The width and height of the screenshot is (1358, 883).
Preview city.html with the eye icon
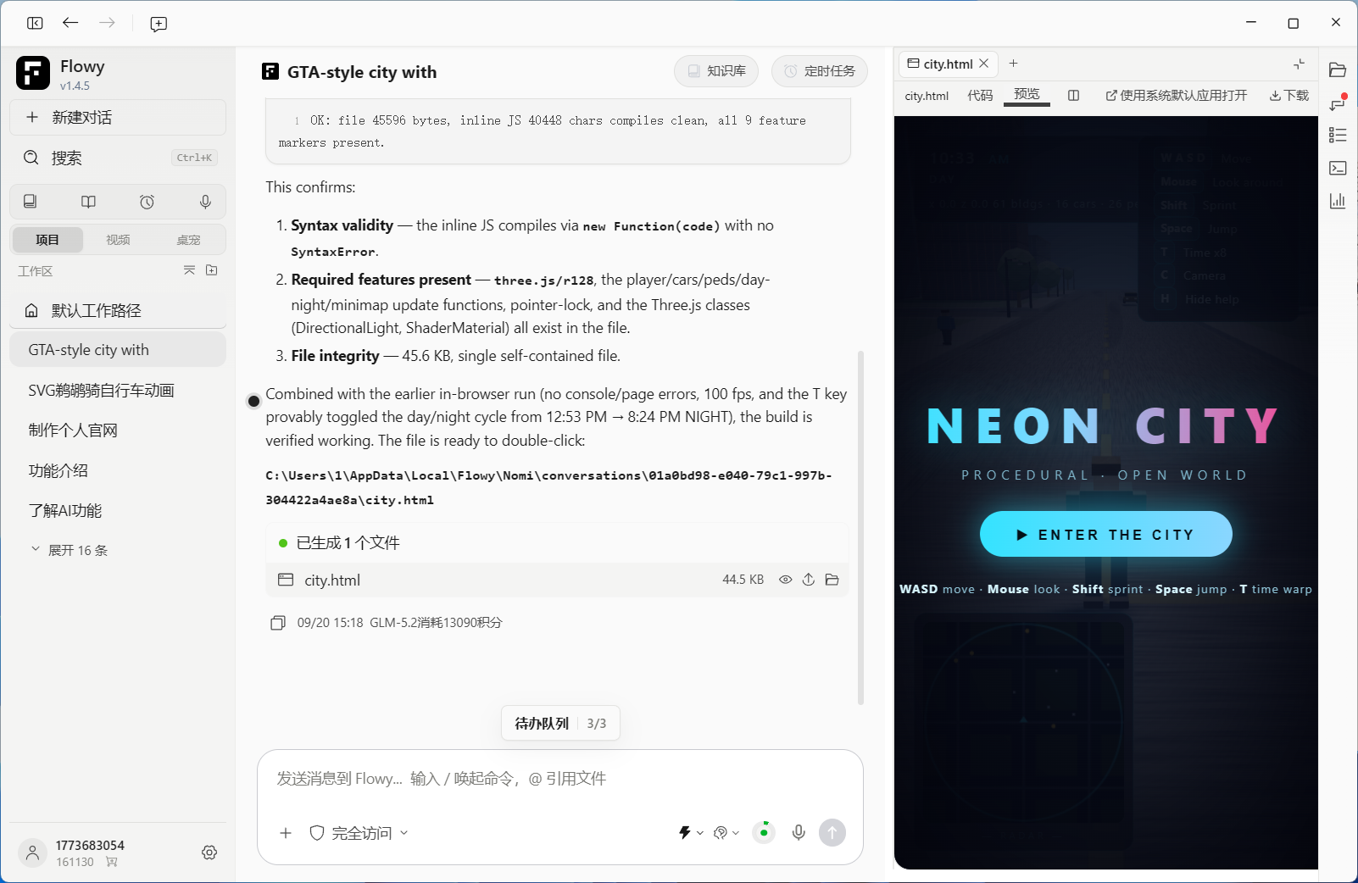point(786,580)
